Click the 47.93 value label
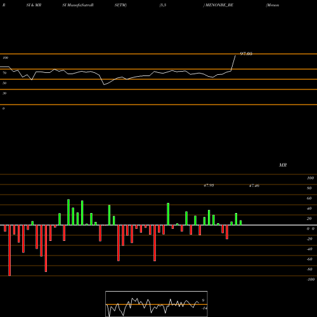The height and width of the screenshot is (317, 317). point(209,186)
